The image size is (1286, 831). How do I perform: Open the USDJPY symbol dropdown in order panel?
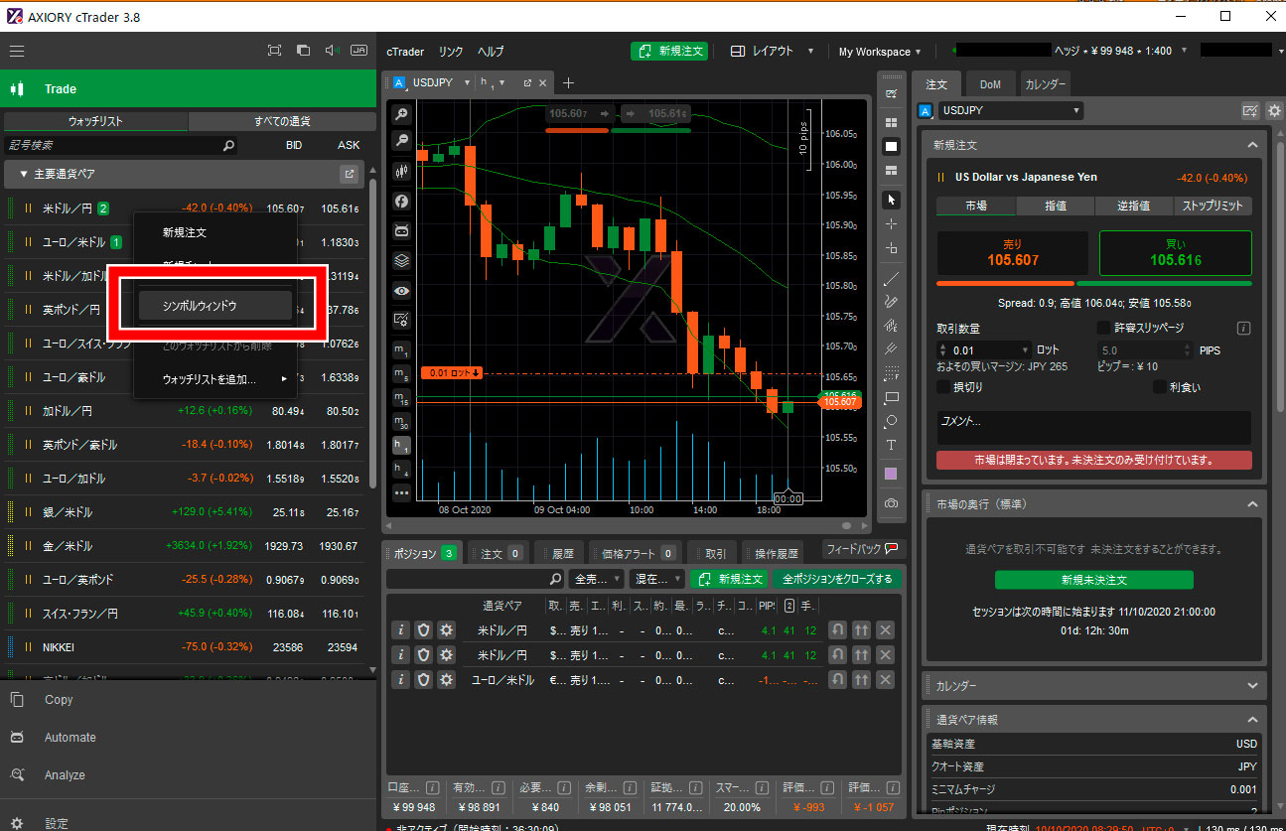coord(1010,111)
